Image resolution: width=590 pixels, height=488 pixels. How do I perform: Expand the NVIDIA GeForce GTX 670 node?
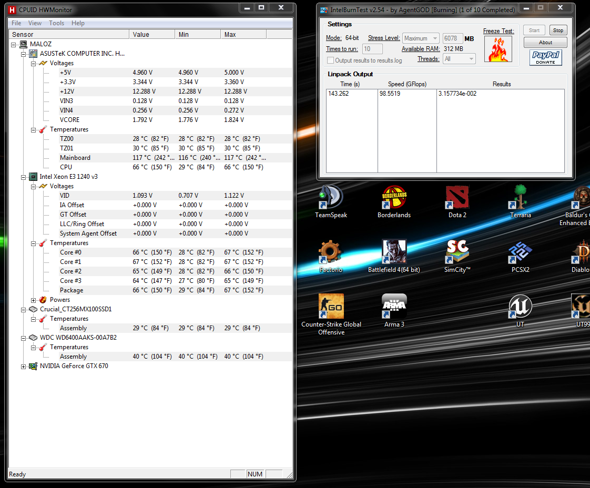point(23,367)
